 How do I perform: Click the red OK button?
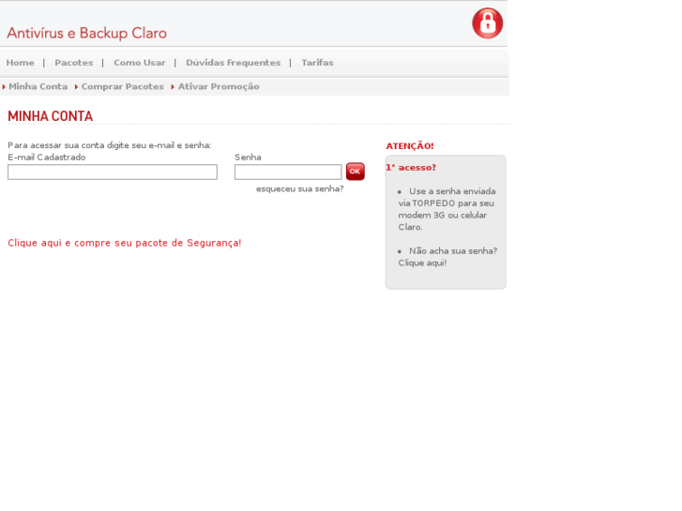(355, 172)
